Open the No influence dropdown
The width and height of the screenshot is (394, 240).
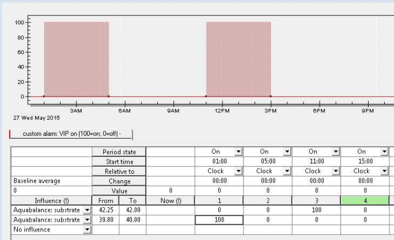click(87, 230)
